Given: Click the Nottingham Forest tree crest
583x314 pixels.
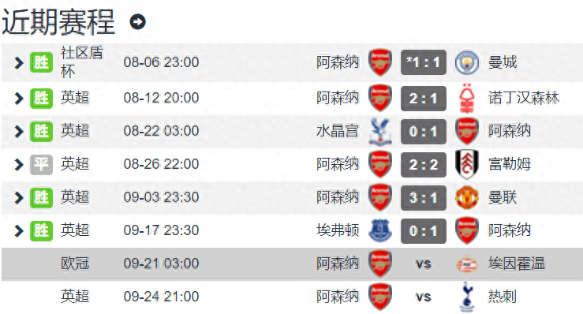Looking at the screenshot, I should click(x=466, y=98).
